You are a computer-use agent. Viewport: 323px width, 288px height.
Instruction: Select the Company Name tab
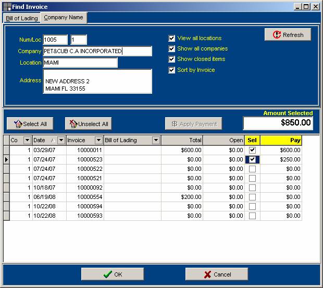(64, 18)
